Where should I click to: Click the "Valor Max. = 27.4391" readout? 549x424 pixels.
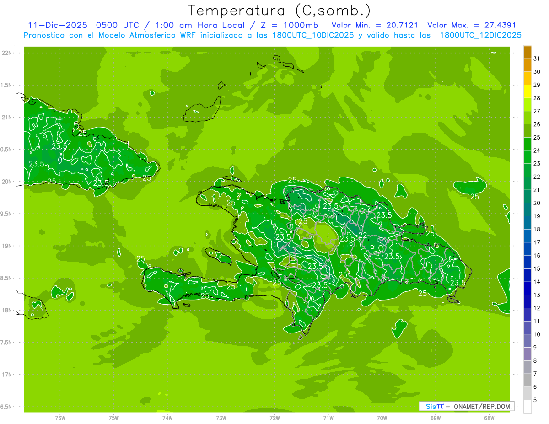472,25
